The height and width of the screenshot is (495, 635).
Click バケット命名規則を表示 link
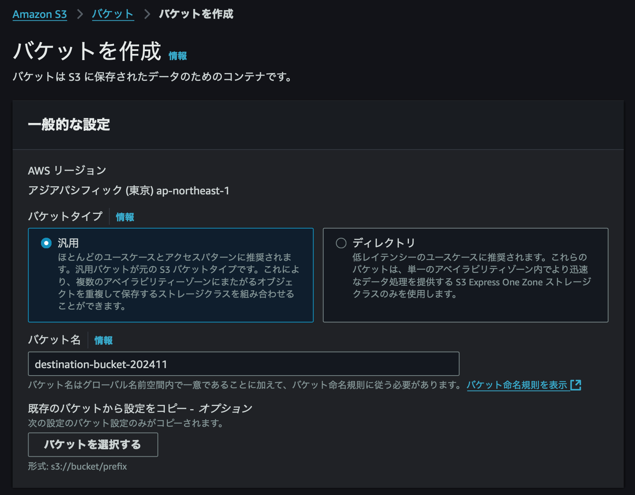[x=517, y=385]
